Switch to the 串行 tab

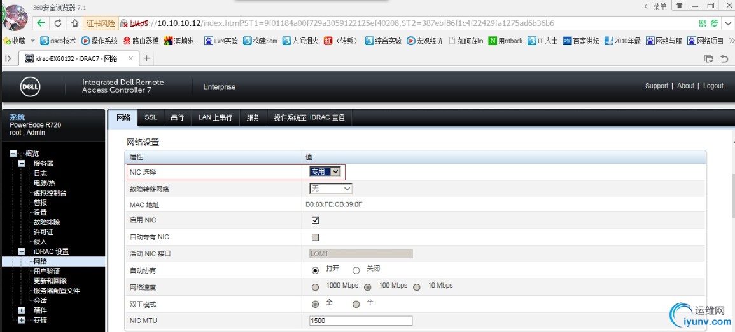tap(177, 117)
